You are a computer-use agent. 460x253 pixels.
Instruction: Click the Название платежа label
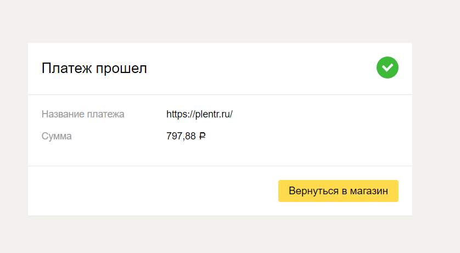83,114
